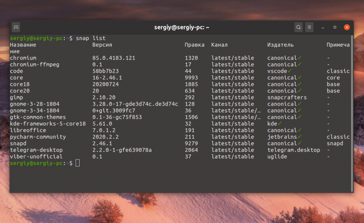
Task: Click the chromium package name
Action: pyautogui.click(x=23, y=58)
